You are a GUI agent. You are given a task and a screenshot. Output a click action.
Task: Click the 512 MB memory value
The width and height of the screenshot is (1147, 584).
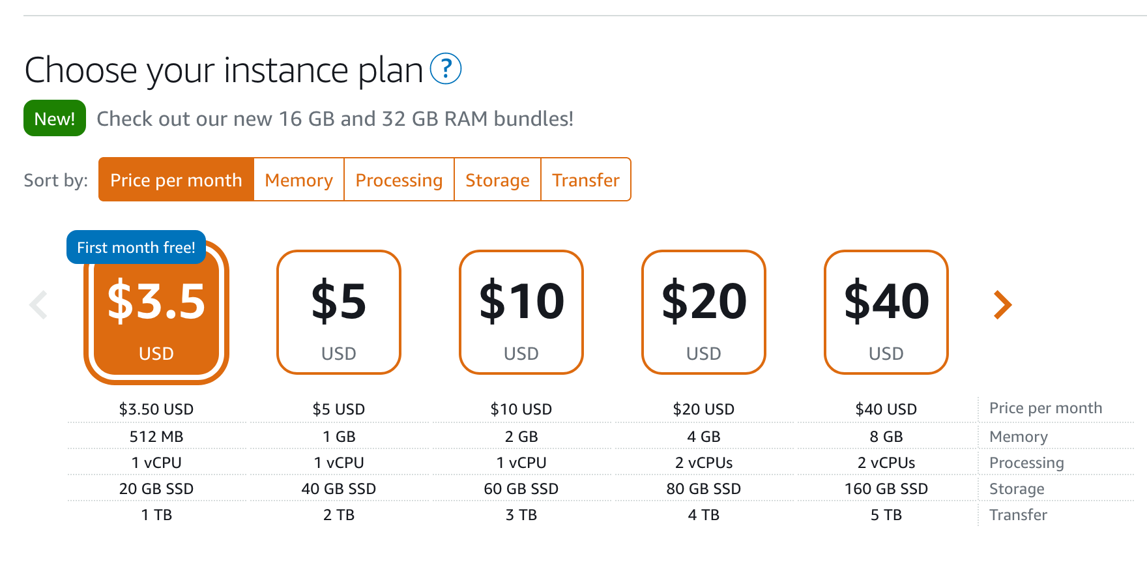click(156, 436)
